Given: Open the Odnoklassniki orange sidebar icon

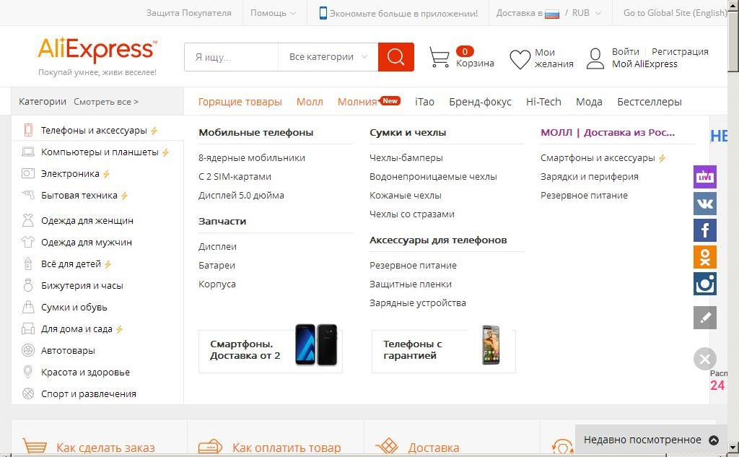Looking at the screenshot, I should (704, 257).
